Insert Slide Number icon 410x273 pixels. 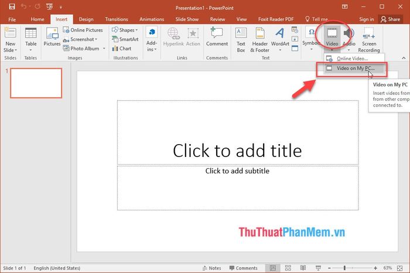pyautogui.click(x=295, y=39)
